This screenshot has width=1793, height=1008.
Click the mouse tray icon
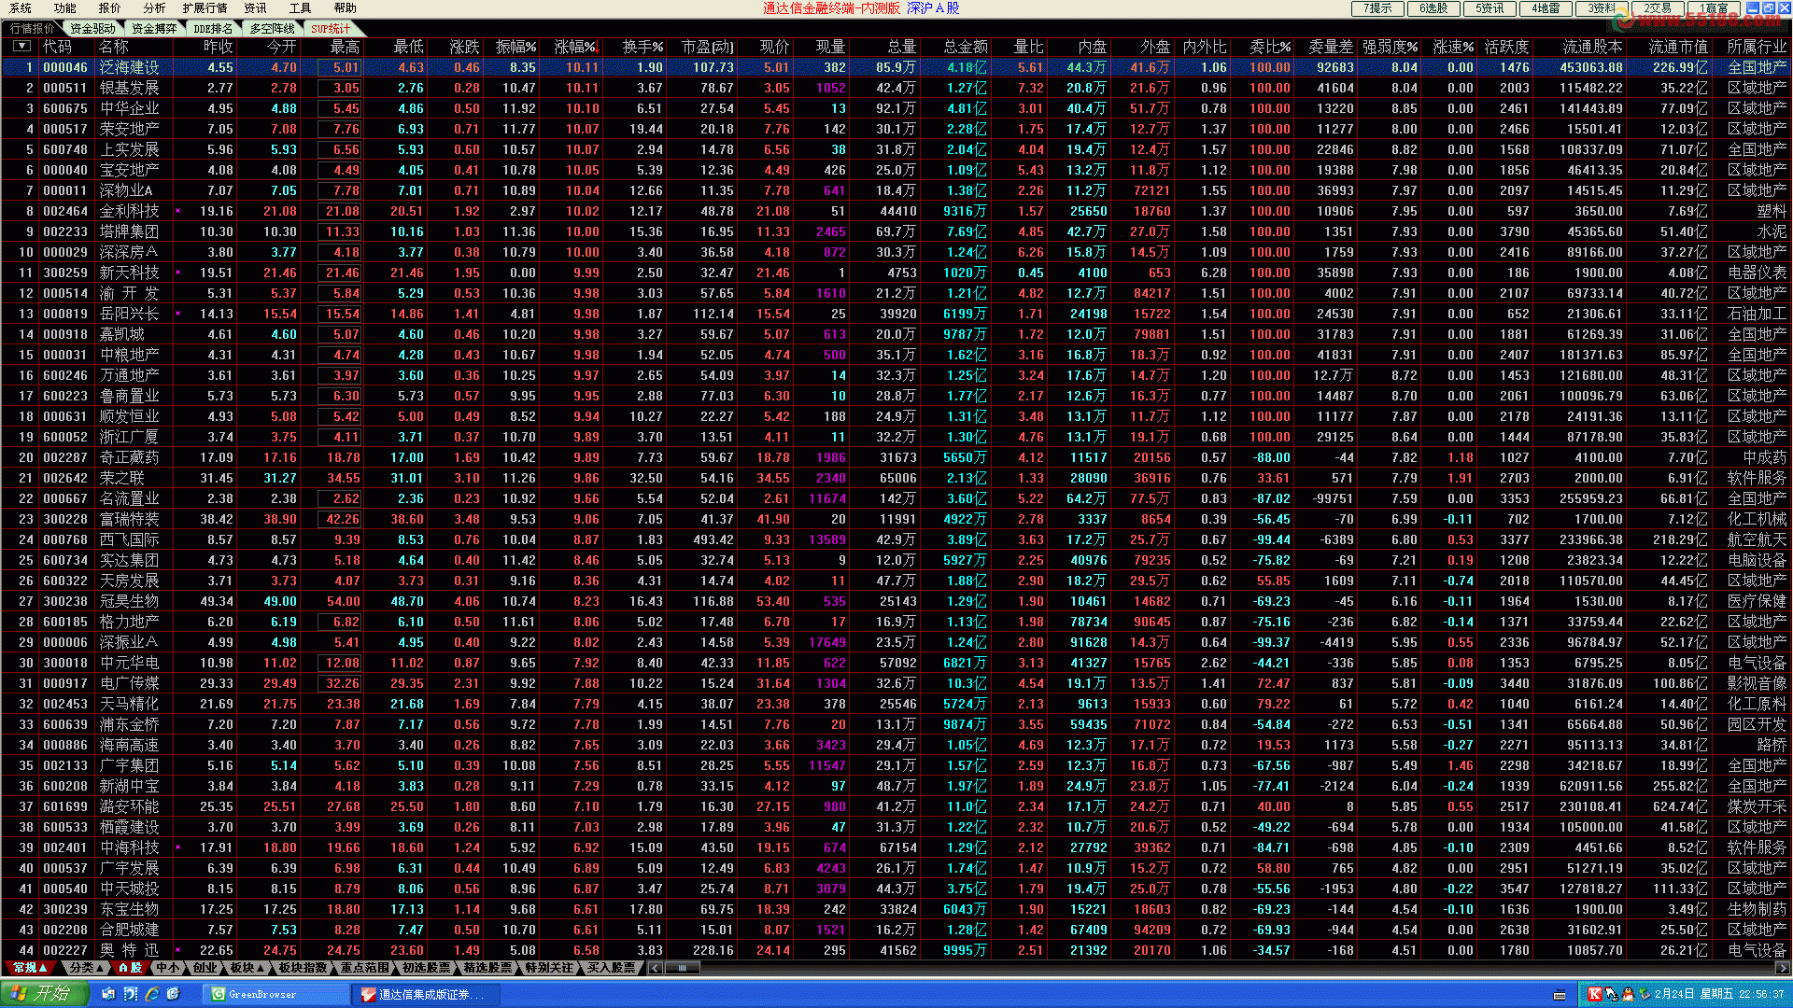(1611, 994)
